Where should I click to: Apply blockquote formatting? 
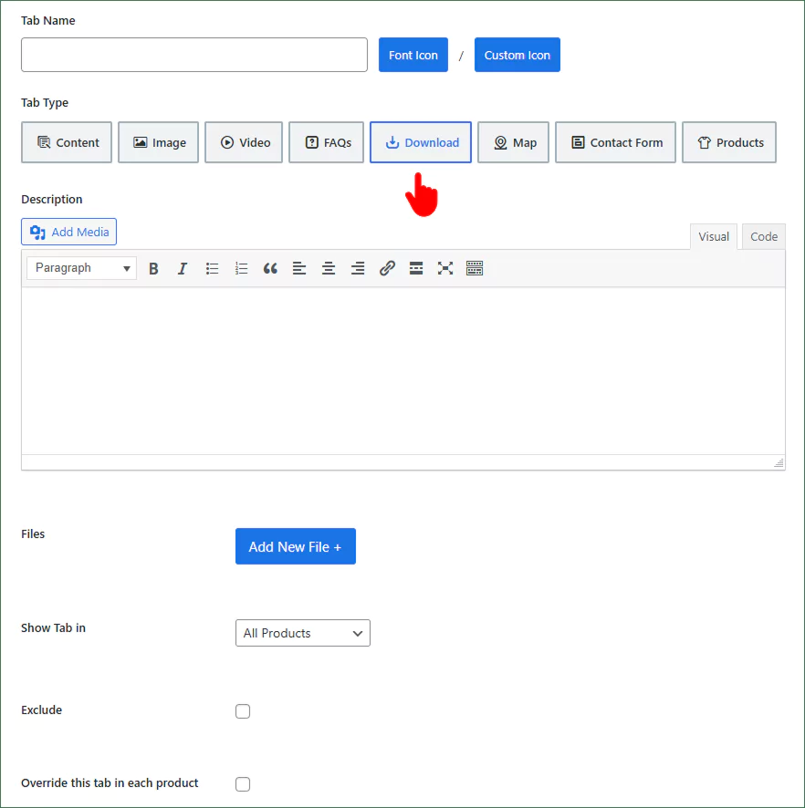point(270,268)
